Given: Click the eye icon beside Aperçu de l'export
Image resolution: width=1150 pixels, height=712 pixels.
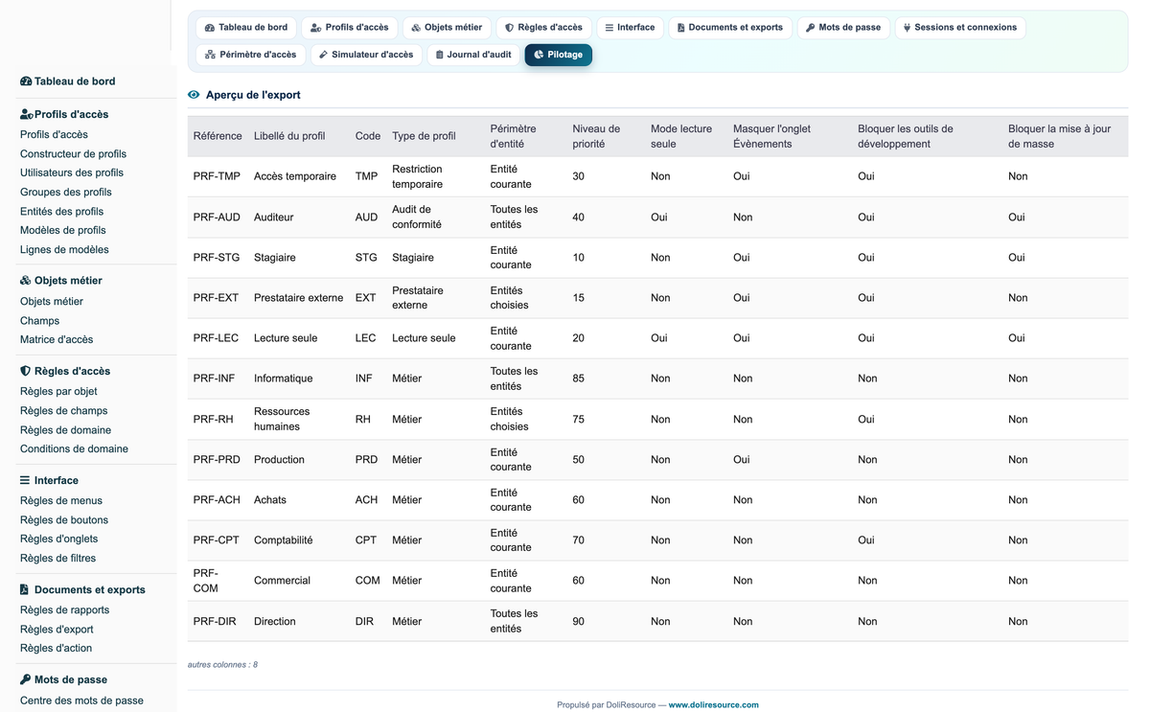Looking at the screenshot, I should click(194, 95).
